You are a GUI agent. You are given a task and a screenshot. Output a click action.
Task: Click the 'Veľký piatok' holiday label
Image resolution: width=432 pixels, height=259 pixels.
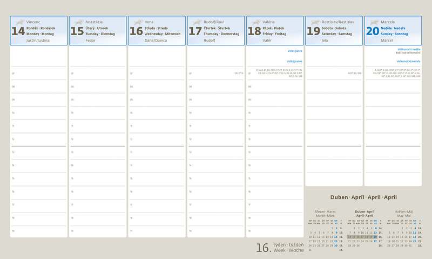click(x=294, y=61)
